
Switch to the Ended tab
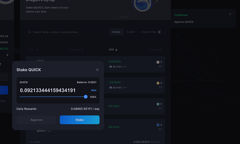point(131,32)
